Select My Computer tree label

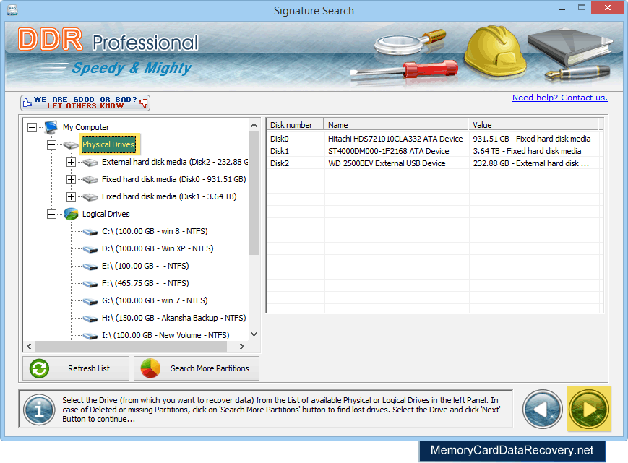coord(86,127)
